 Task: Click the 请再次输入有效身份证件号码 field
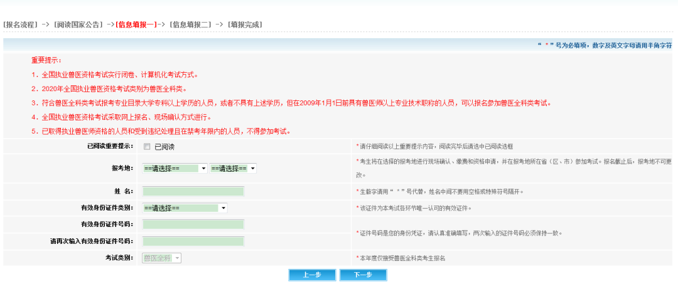[x=193, y=241]
